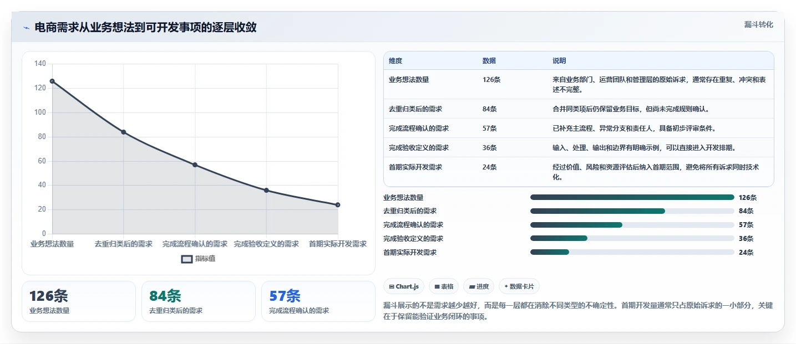
Task: Click description starting 已补充主流程
Action: pos(634,128)
